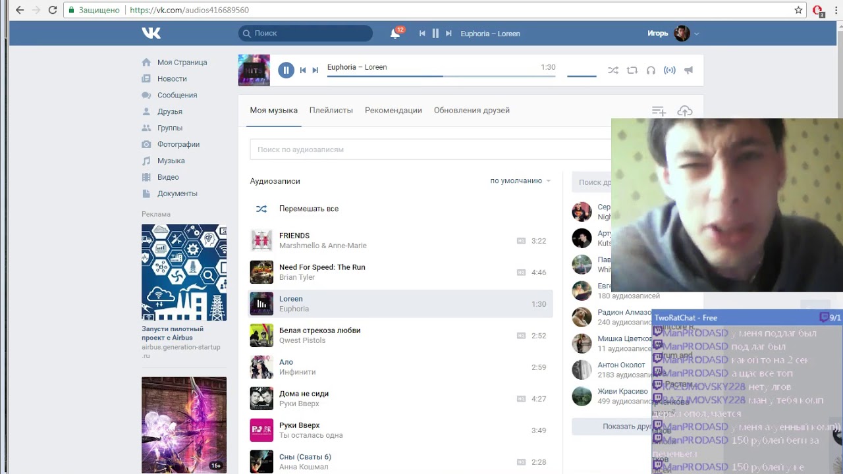Click Запусти пилотный проект с Airbus link

coord(173,333)
